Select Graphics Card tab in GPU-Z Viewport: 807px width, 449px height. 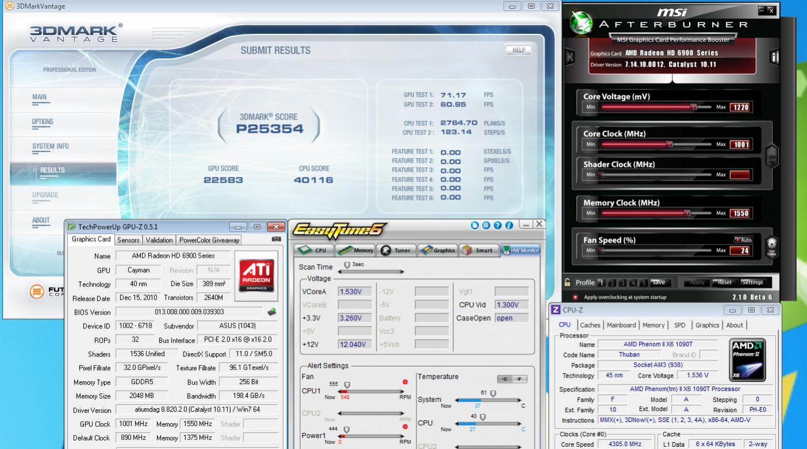(91, 239)
